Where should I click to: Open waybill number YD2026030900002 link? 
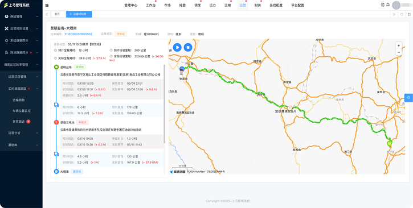(x=78, y=34)
